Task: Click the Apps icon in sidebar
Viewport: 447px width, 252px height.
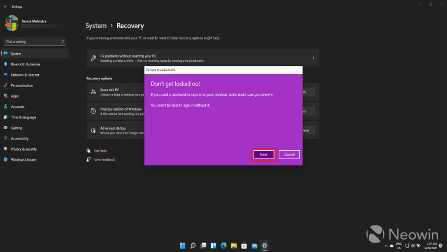Action: pyautogui.click(x=5, y=96)
